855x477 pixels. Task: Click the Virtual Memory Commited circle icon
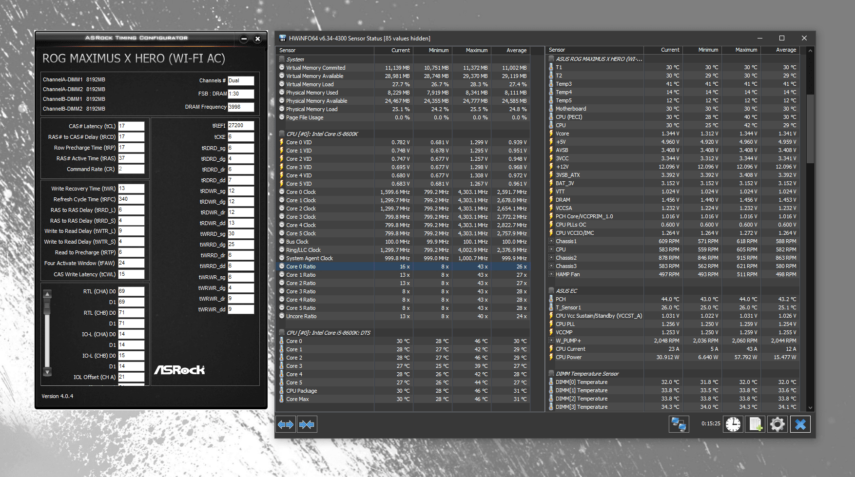point(282,67)
